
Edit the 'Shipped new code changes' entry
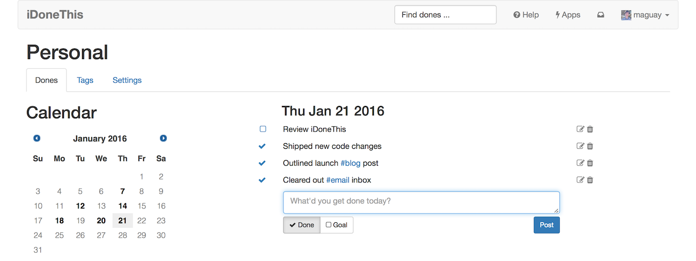580,146
